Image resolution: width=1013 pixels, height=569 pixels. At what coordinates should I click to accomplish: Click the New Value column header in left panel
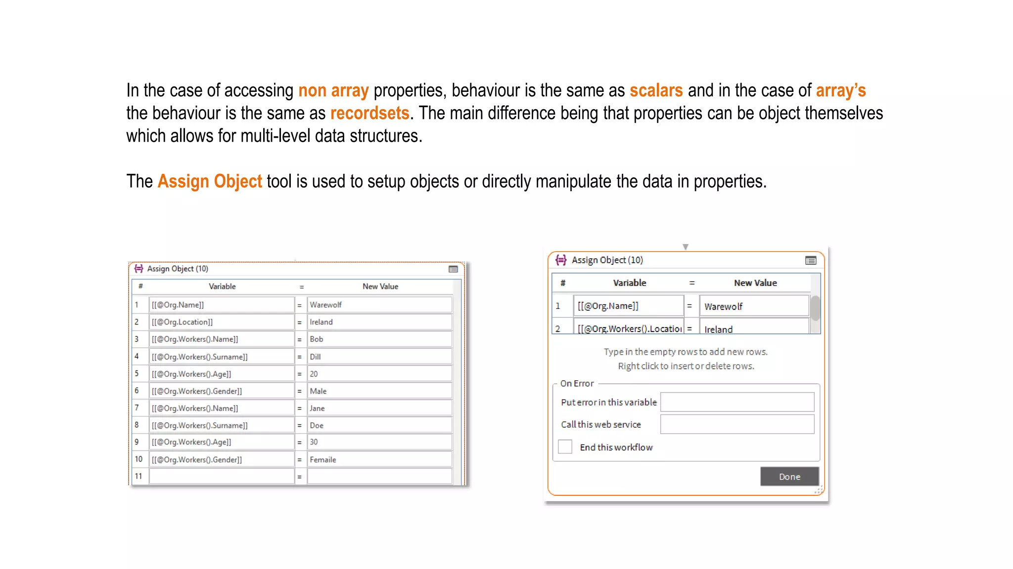point(380,286)
